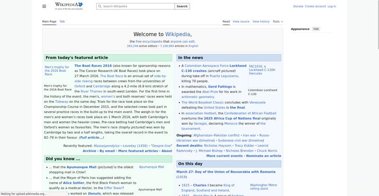This screenshot has height=196, width=379.
Task: Open the Gerd Faltings article link
Action: (220, 87)
